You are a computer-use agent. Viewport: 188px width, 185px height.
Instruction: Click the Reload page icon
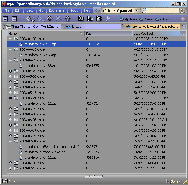(49, 19)
